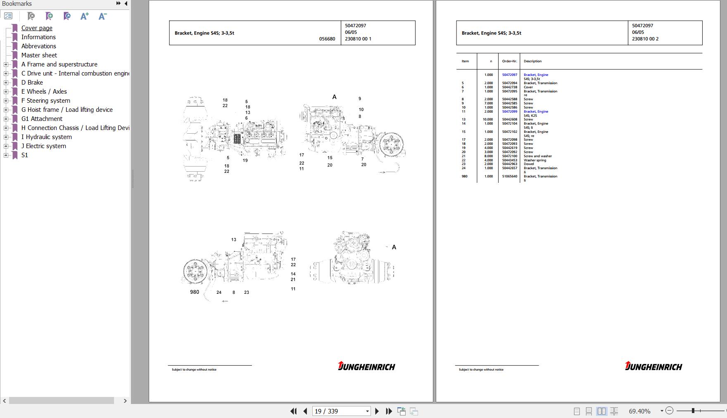
Task: Go to the next page
Action: (x=377, y=411)
